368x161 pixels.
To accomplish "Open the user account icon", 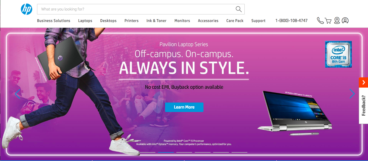I will [345, 20].
